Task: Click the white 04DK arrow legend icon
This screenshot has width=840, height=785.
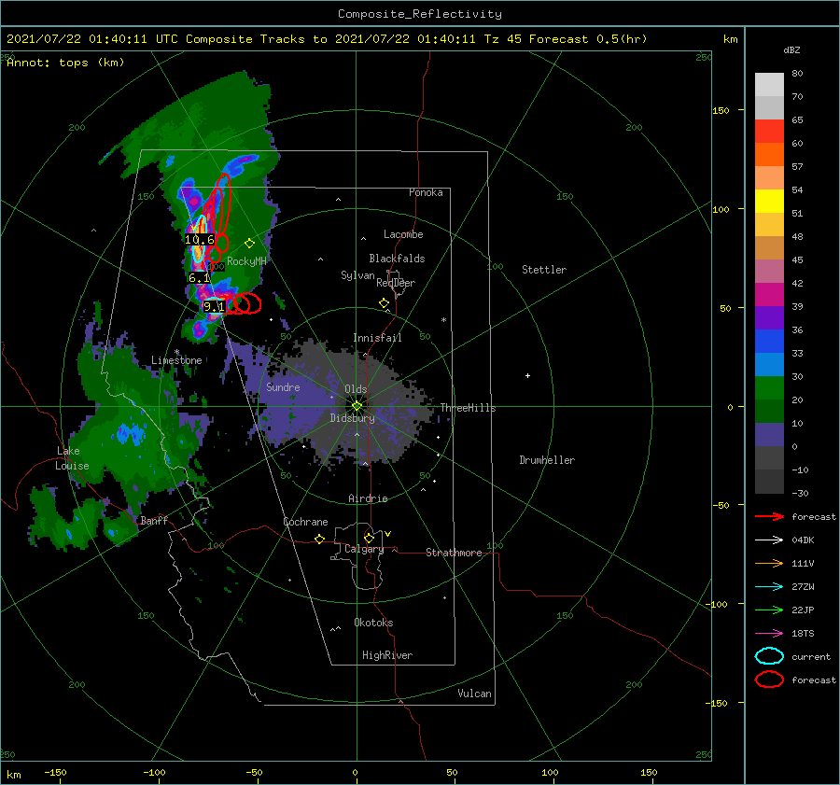Action: [769, 540]
